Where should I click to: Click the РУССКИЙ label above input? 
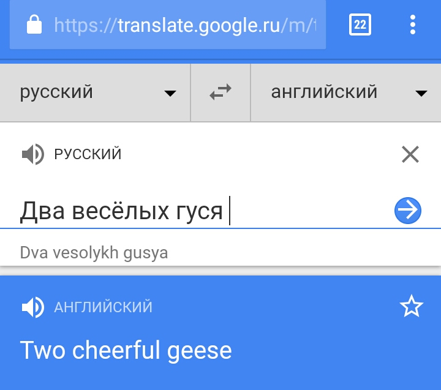coord(88,154)
